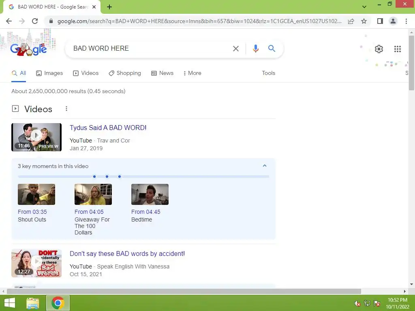The height and width of the screenshot is (311, 415).
Task: Open the Shout Outs moment thumbnail
Action: tap(36, 194)
